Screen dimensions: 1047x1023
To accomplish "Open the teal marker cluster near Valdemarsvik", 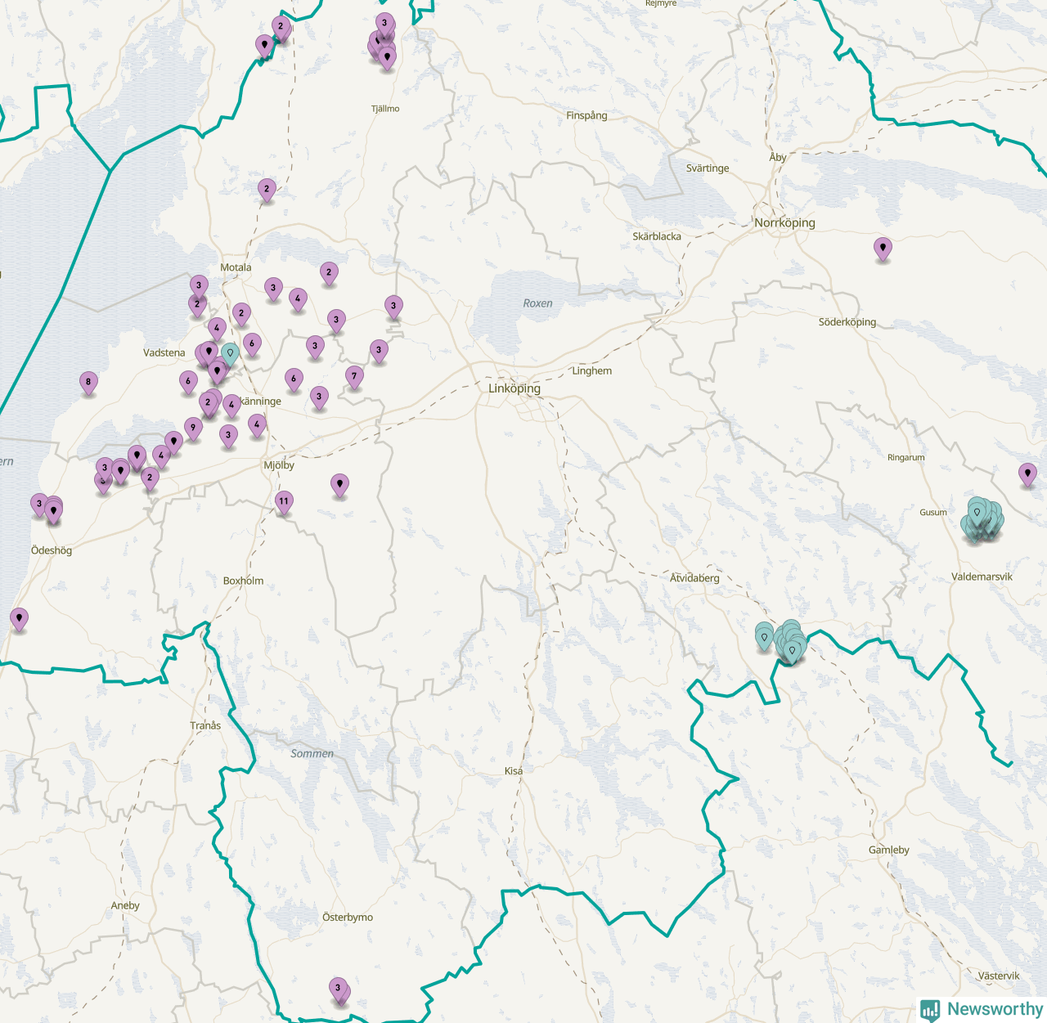I will (x=982, y=520).
